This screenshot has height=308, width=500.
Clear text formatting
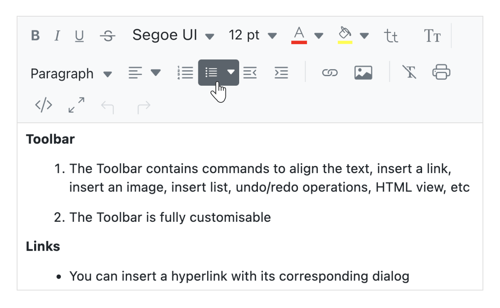pyautogui.click(x=409, y=72)
